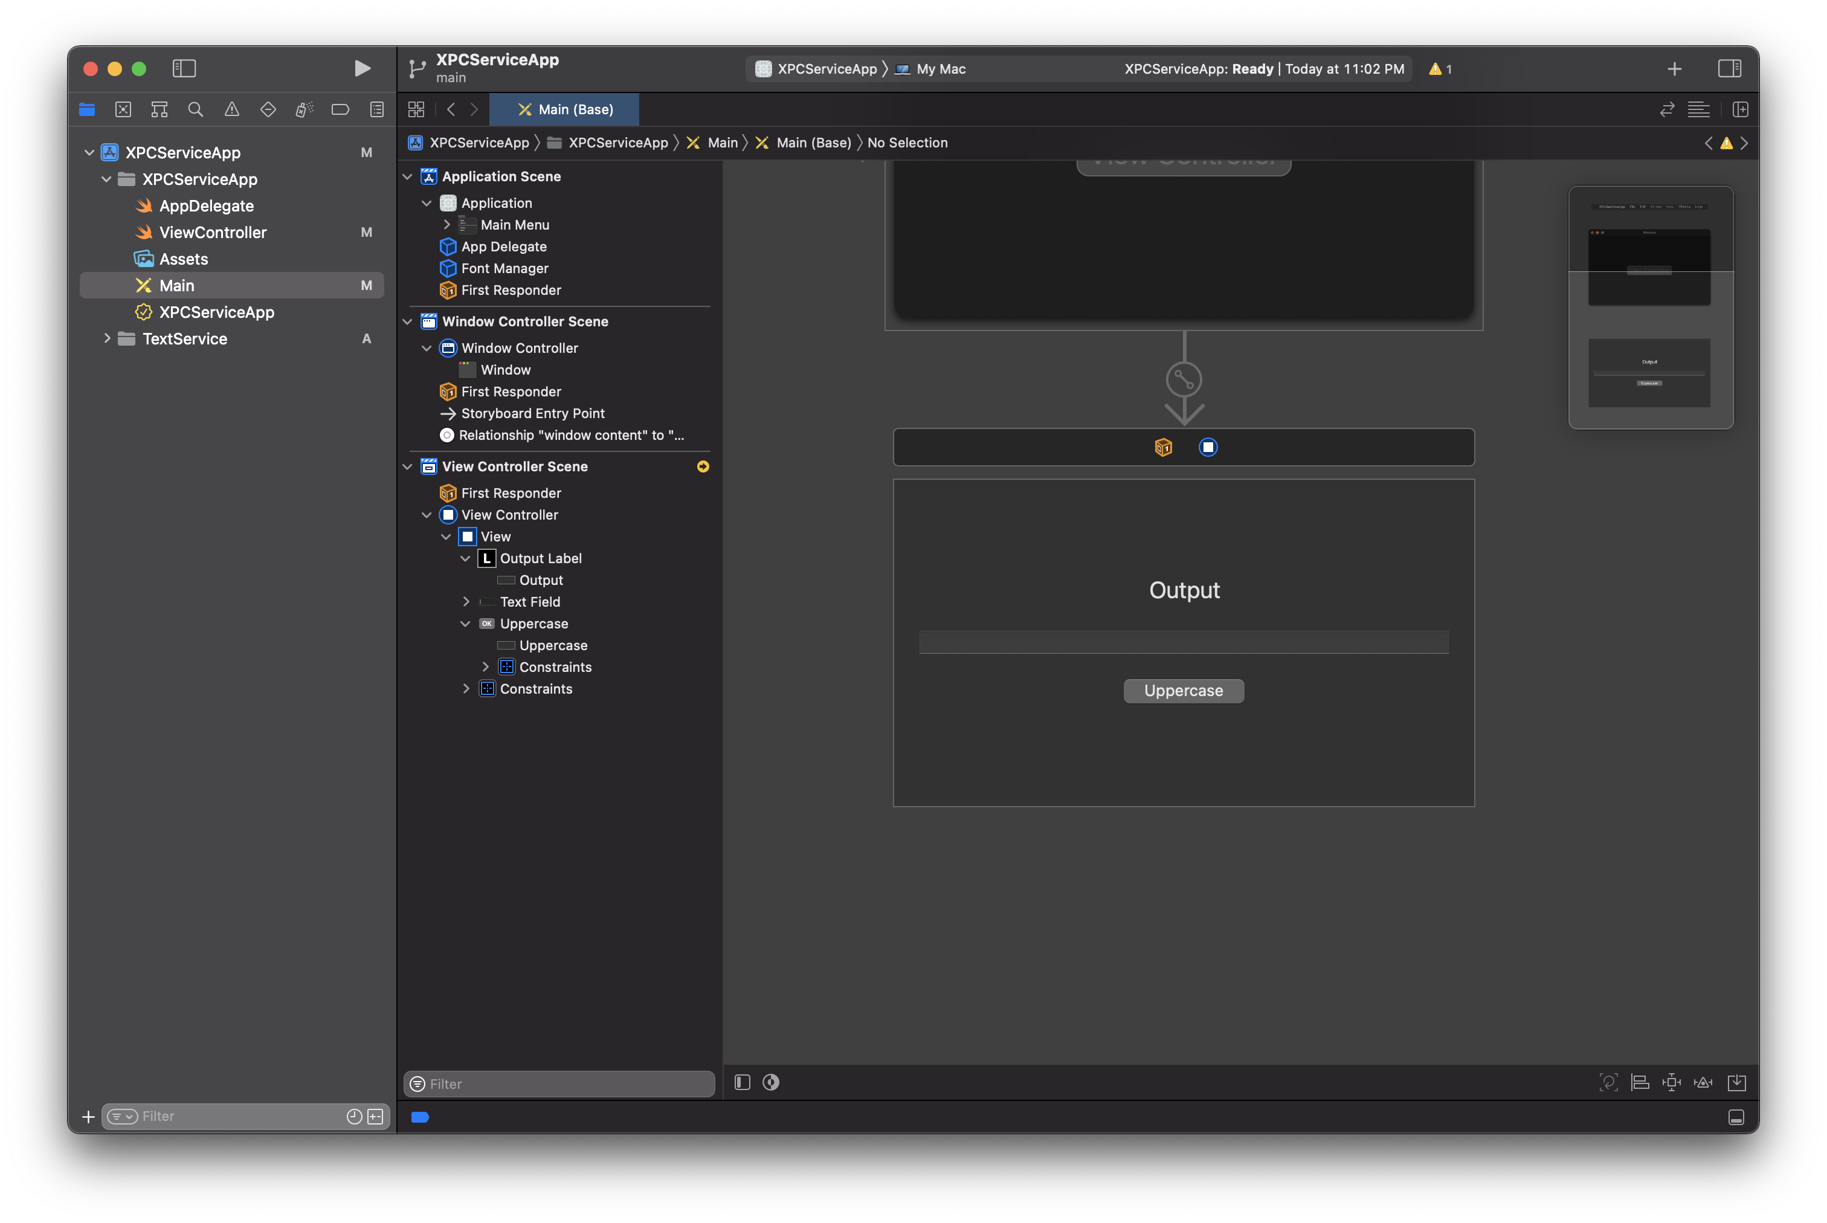Expand the Main Menu item
1827x1223 pixels.
click(447, 225)
